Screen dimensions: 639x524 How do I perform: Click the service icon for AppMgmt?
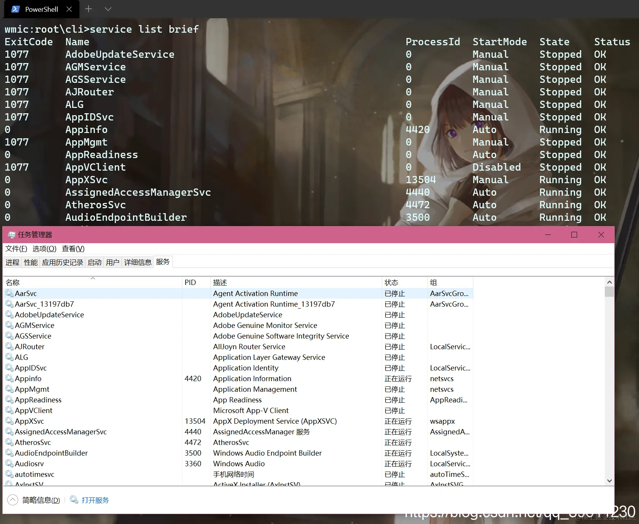(9, 389)
